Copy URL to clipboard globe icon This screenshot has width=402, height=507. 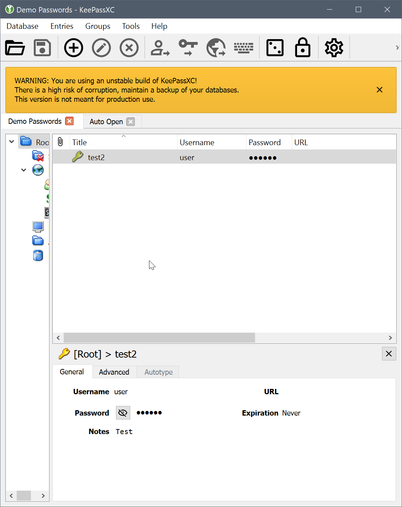pyautogui.click(x=216, y=48)
